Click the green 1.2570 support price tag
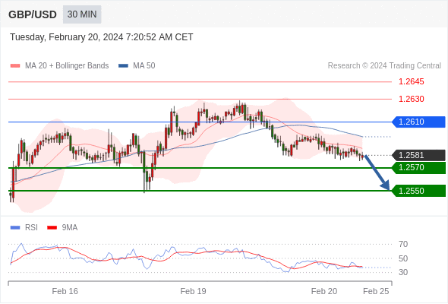Viewport: 448px width, 304px height. pyautogui.click(x=418, y=168)
